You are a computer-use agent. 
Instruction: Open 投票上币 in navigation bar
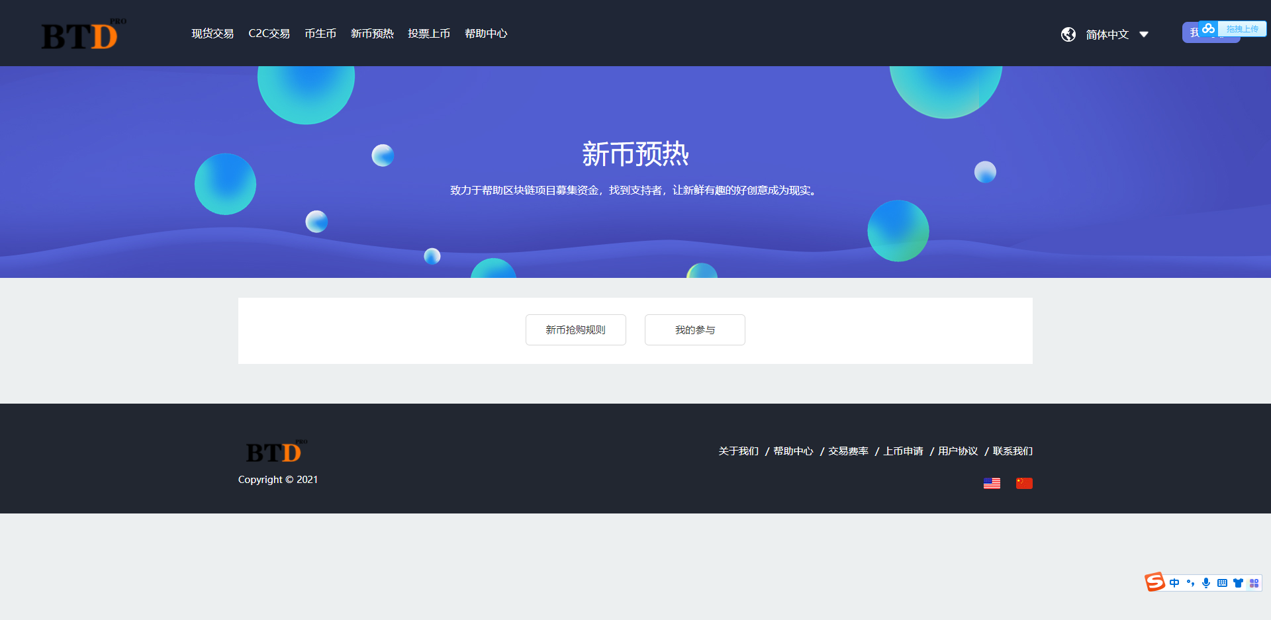(428, 34)
